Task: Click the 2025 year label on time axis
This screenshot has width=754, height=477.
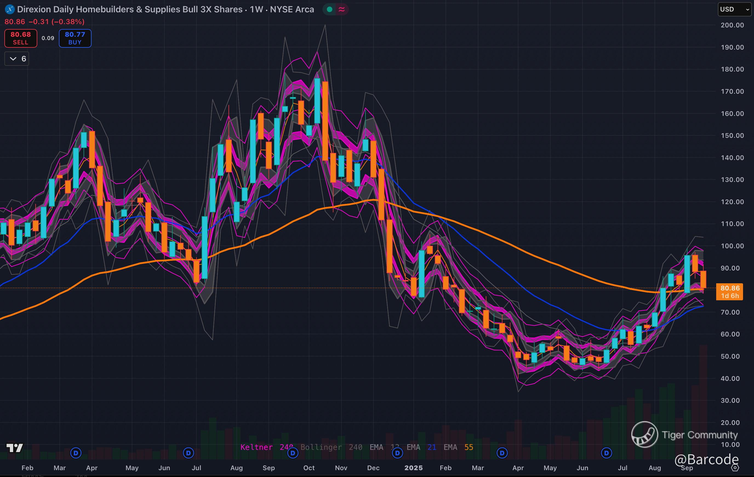Action: click(413, 468)
